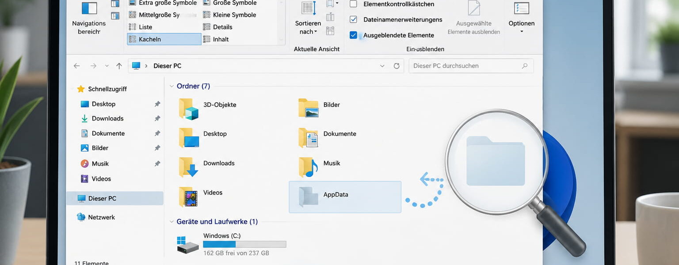Select the Dokumente folder tile

click(x=328, y=137)
